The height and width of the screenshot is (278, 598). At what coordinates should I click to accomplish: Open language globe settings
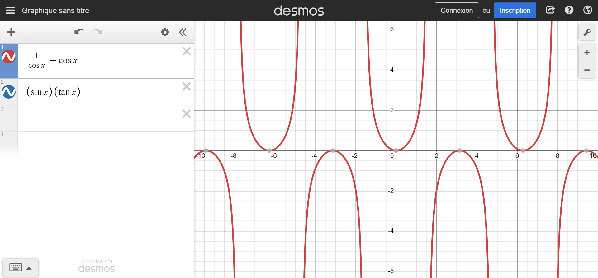588,10
